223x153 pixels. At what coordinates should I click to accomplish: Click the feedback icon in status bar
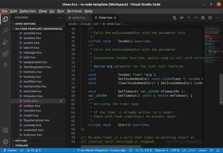pyautogui.click(x=211, y=150)
